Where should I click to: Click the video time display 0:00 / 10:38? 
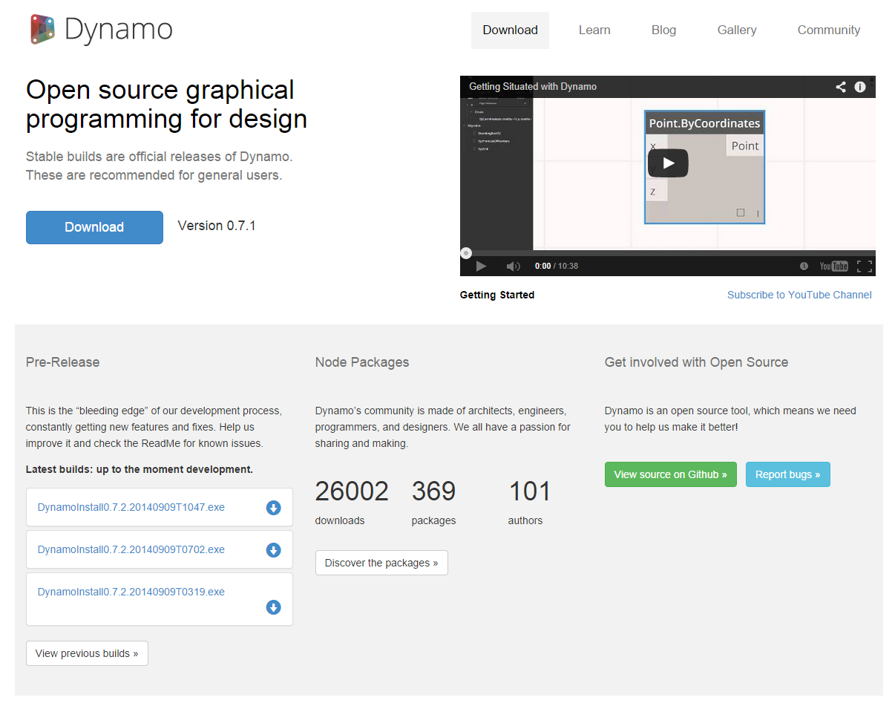point(557,266)
